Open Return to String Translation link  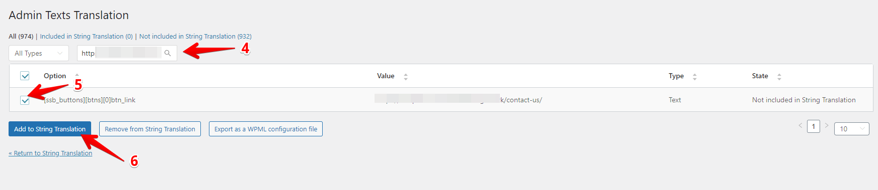pyautogui.click(x=50, y=153)
